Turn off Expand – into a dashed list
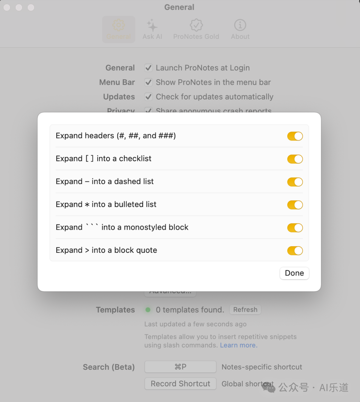Screen dimensions: 360x402 tap(295, 182)
